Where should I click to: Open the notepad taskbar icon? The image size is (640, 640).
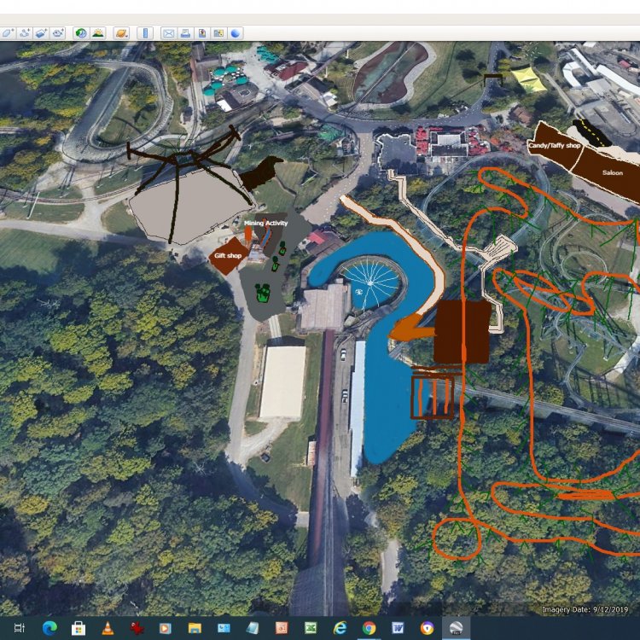click(253, 628)
